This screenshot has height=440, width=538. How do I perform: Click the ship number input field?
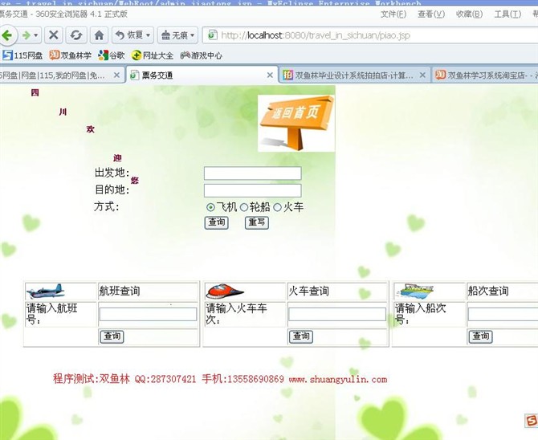(503, 314)
